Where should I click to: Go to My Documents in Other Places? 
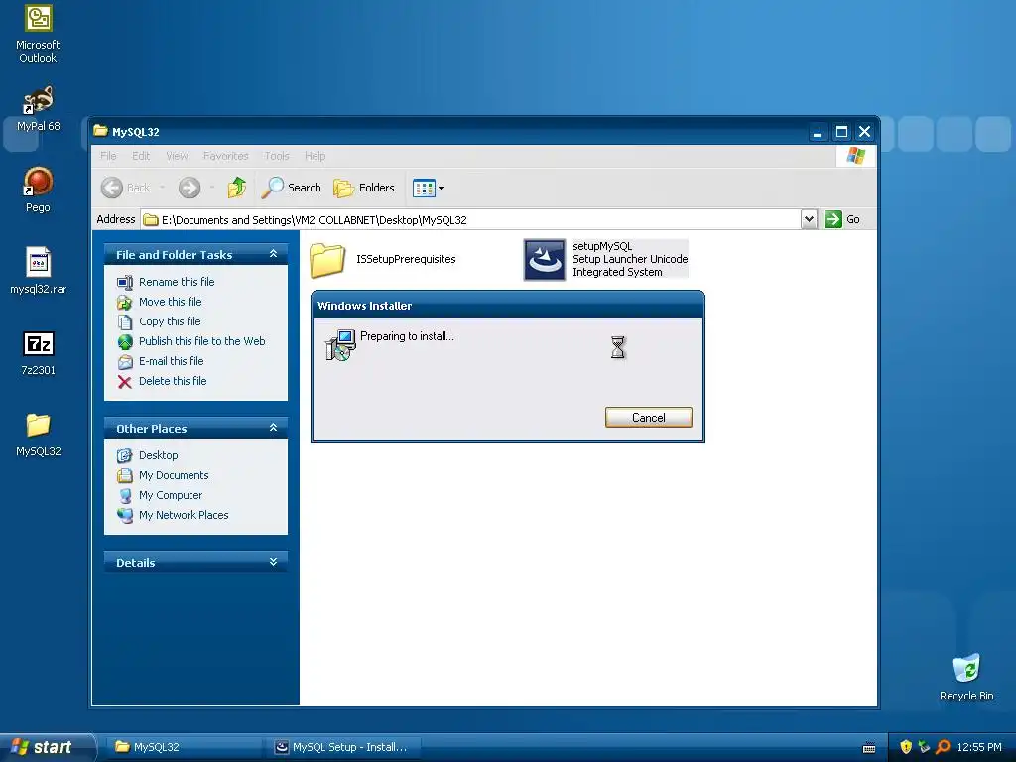click(174, 475)
